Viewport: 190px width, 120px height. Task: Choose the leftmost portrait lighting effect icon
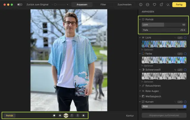point(54,116)
